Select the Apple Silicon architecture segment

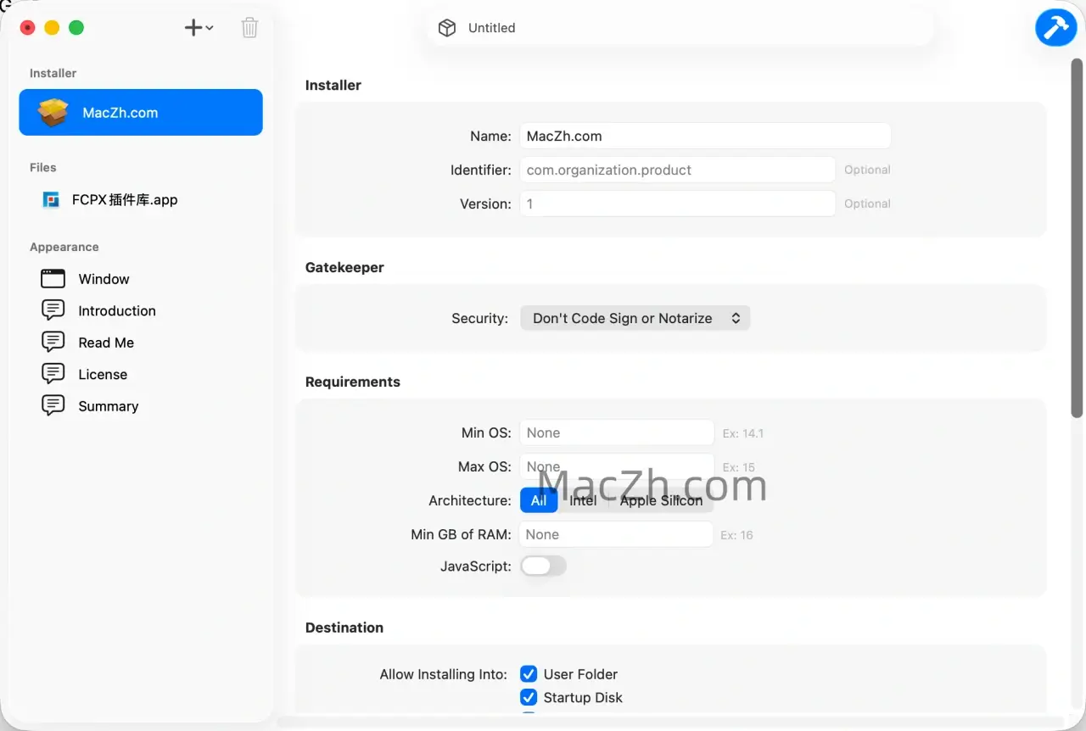tap(661, 500)
